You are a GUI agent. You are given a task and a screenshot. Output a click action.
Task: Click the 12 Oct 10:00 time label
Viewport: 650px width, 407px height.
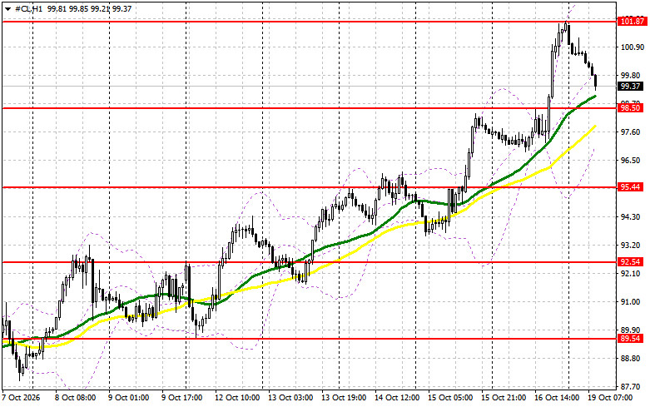point(237,398)
